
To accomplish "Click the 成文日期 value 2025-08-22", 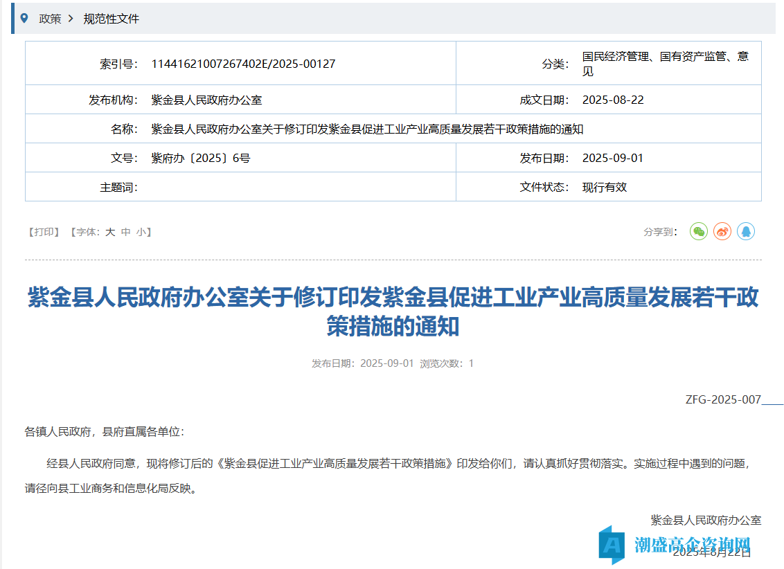I will [613, 100].
